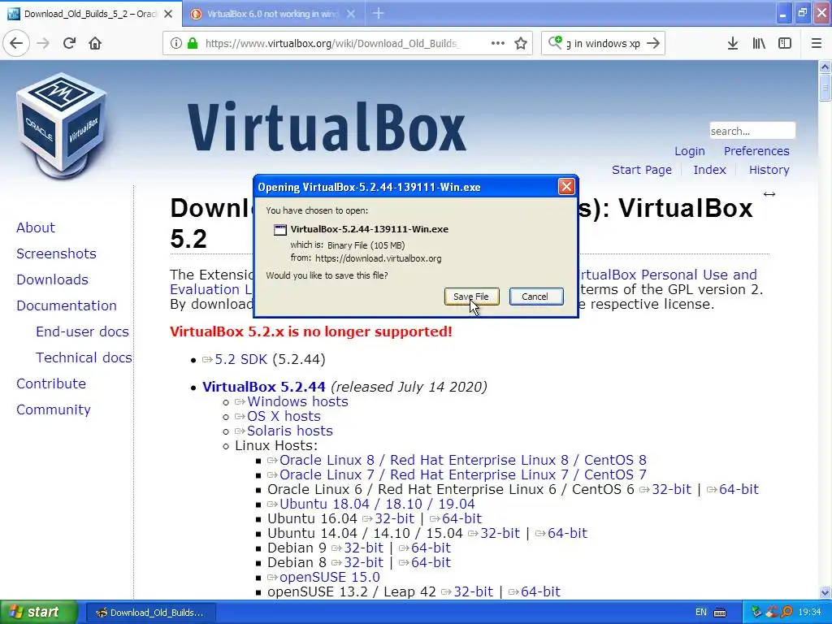Viewport: 832px width, 624px height.
Task: Click the Download_Old_Builds taskbar button
Action: pyautogui.click(x=149, y=613)
